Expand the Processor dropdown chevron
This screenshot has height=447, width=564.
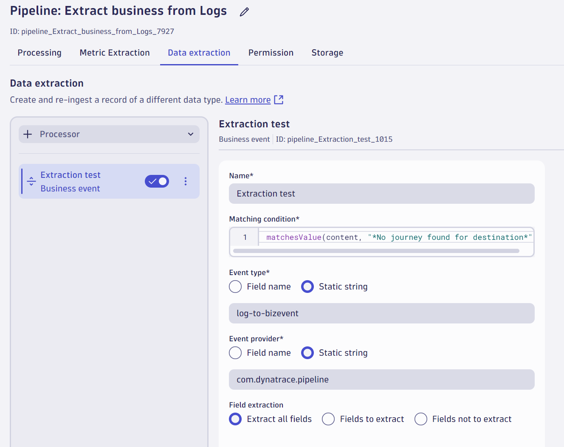(190, 134)
